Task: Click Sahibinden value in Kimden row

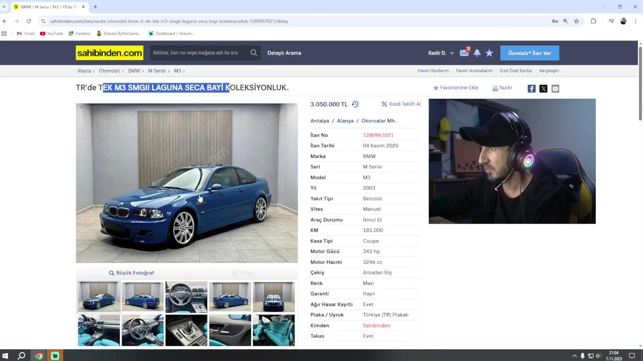Action: (x=376, y=326)
